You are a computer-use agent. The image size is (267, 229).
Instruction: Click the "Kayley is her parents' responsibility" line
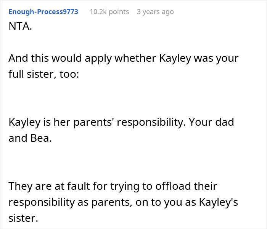click(x=121, y=123)
